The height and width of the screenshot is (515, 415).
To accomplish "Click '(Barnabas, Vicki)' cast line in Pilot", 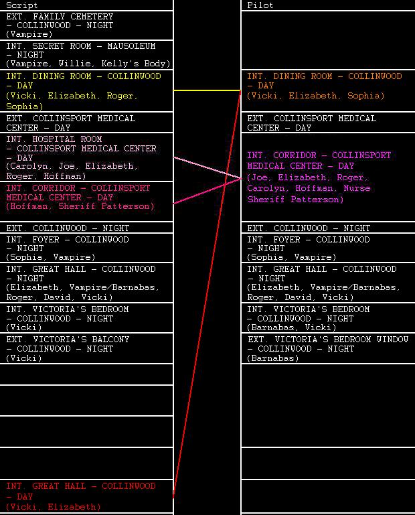I will pyautogui.click(x=291, y=327).
